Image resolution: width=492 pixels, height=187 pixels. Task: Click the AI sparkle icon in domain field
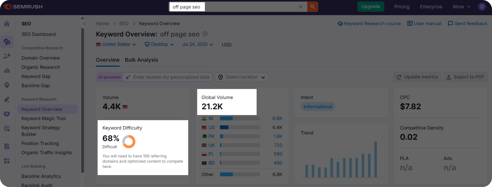point(128,77)
